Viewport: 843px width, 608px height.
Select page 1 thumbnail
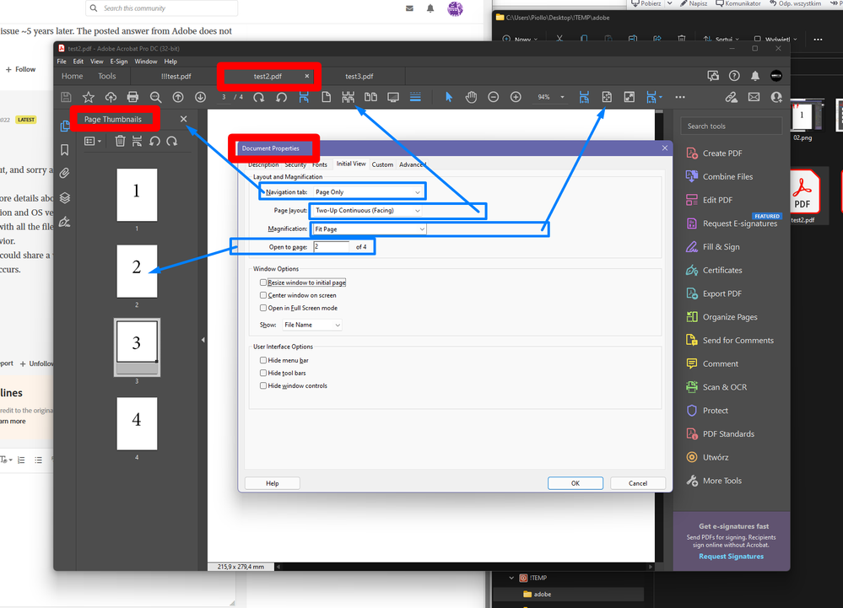tap(137, 195)
